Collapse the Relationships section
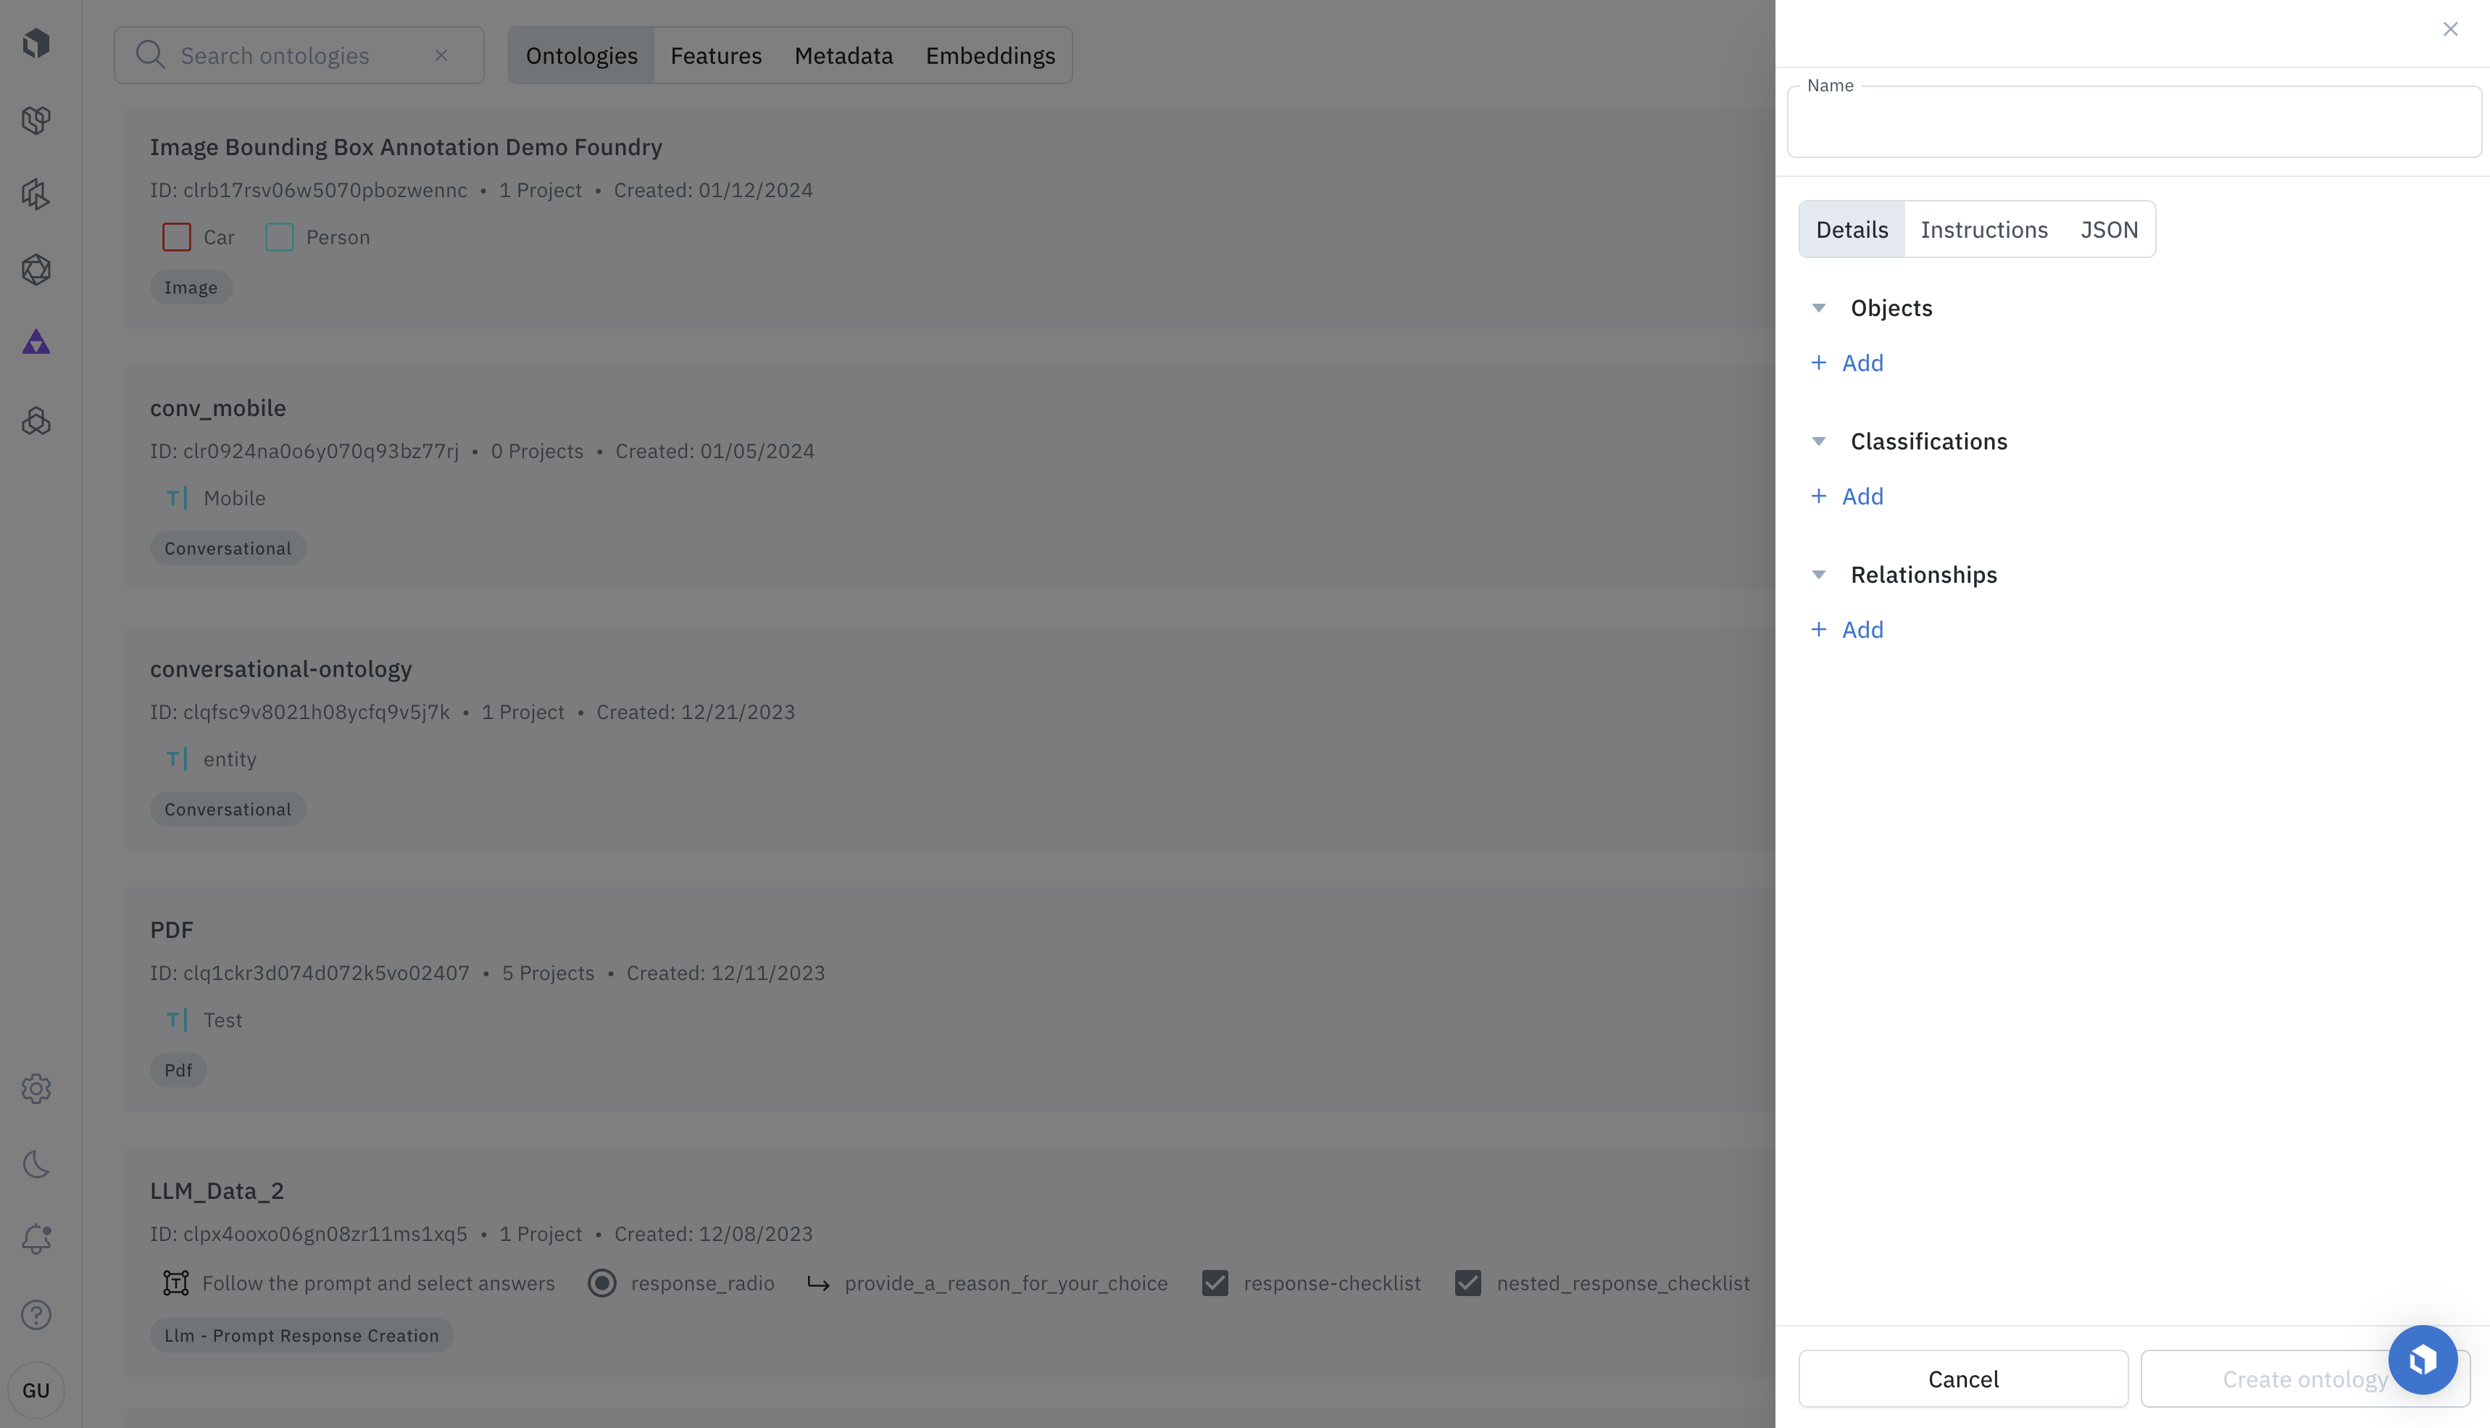 click(x=1818, y=575)
